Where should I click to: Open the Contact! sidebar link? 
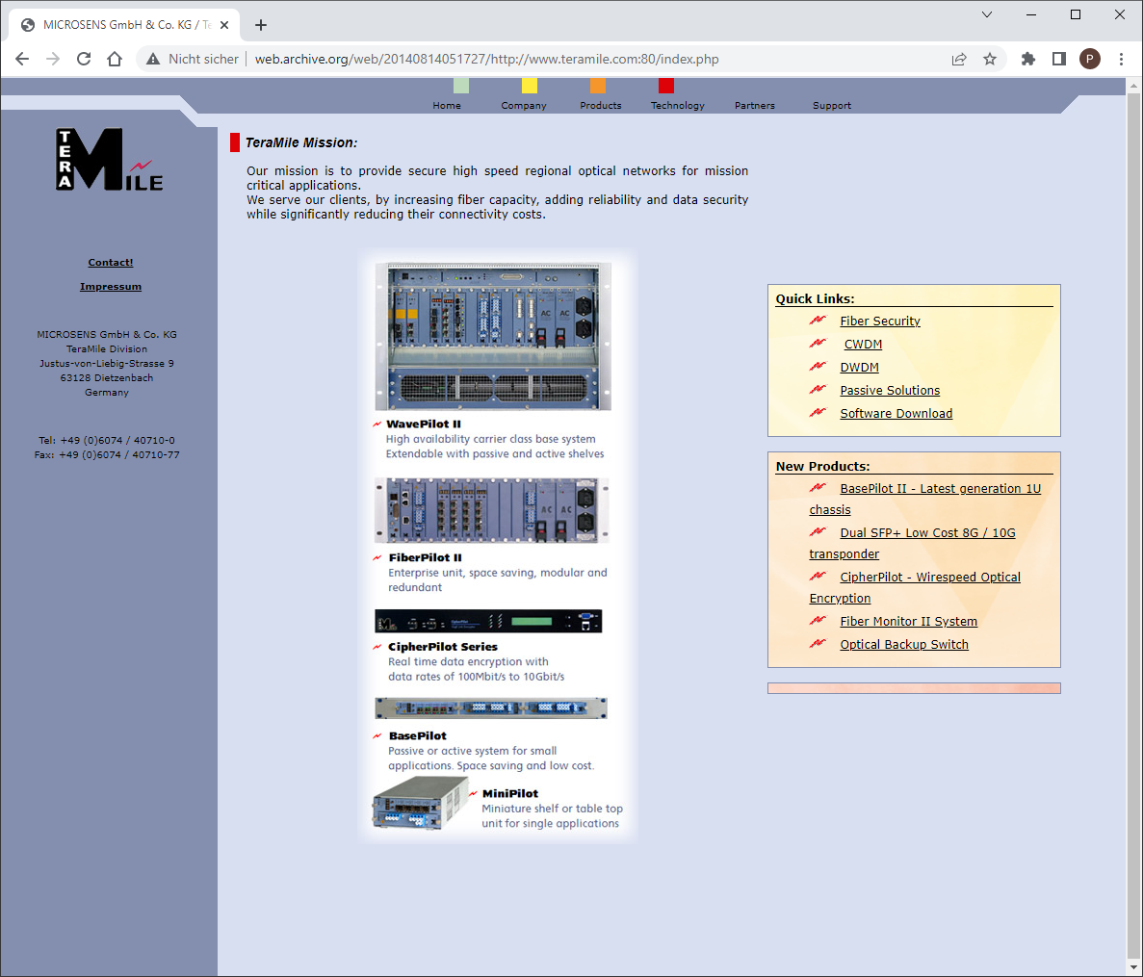[111, 263]
